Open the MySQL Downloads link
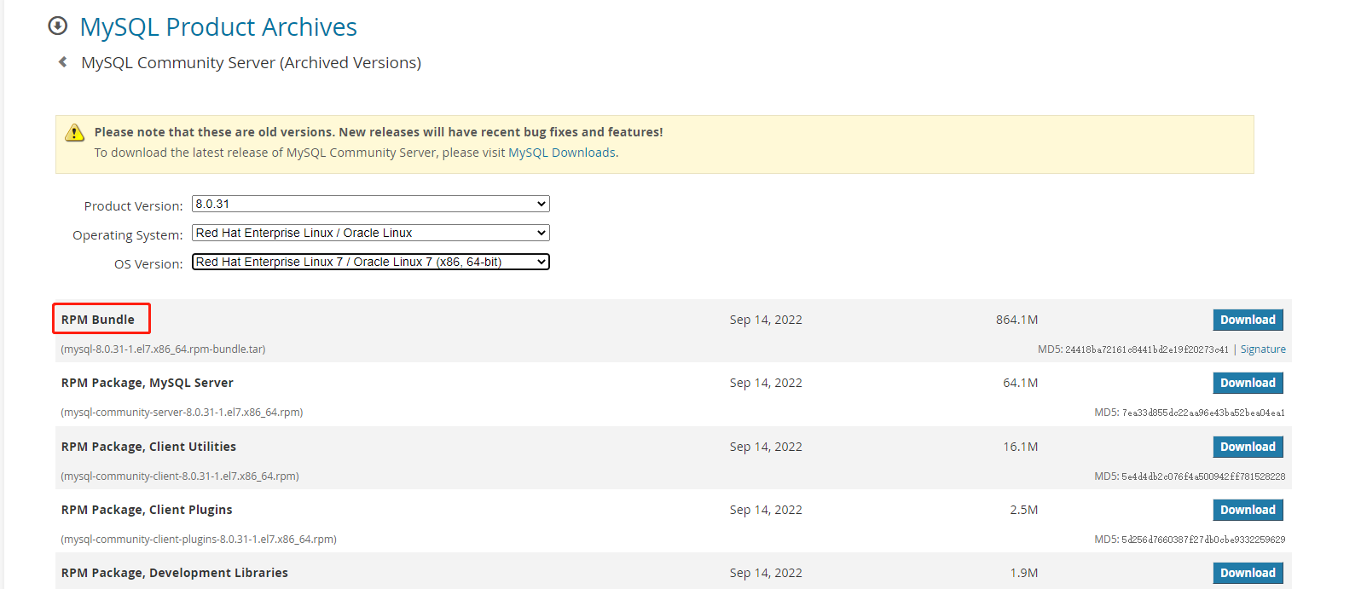Screen dimensions: 1361x589 pos(562,153)
